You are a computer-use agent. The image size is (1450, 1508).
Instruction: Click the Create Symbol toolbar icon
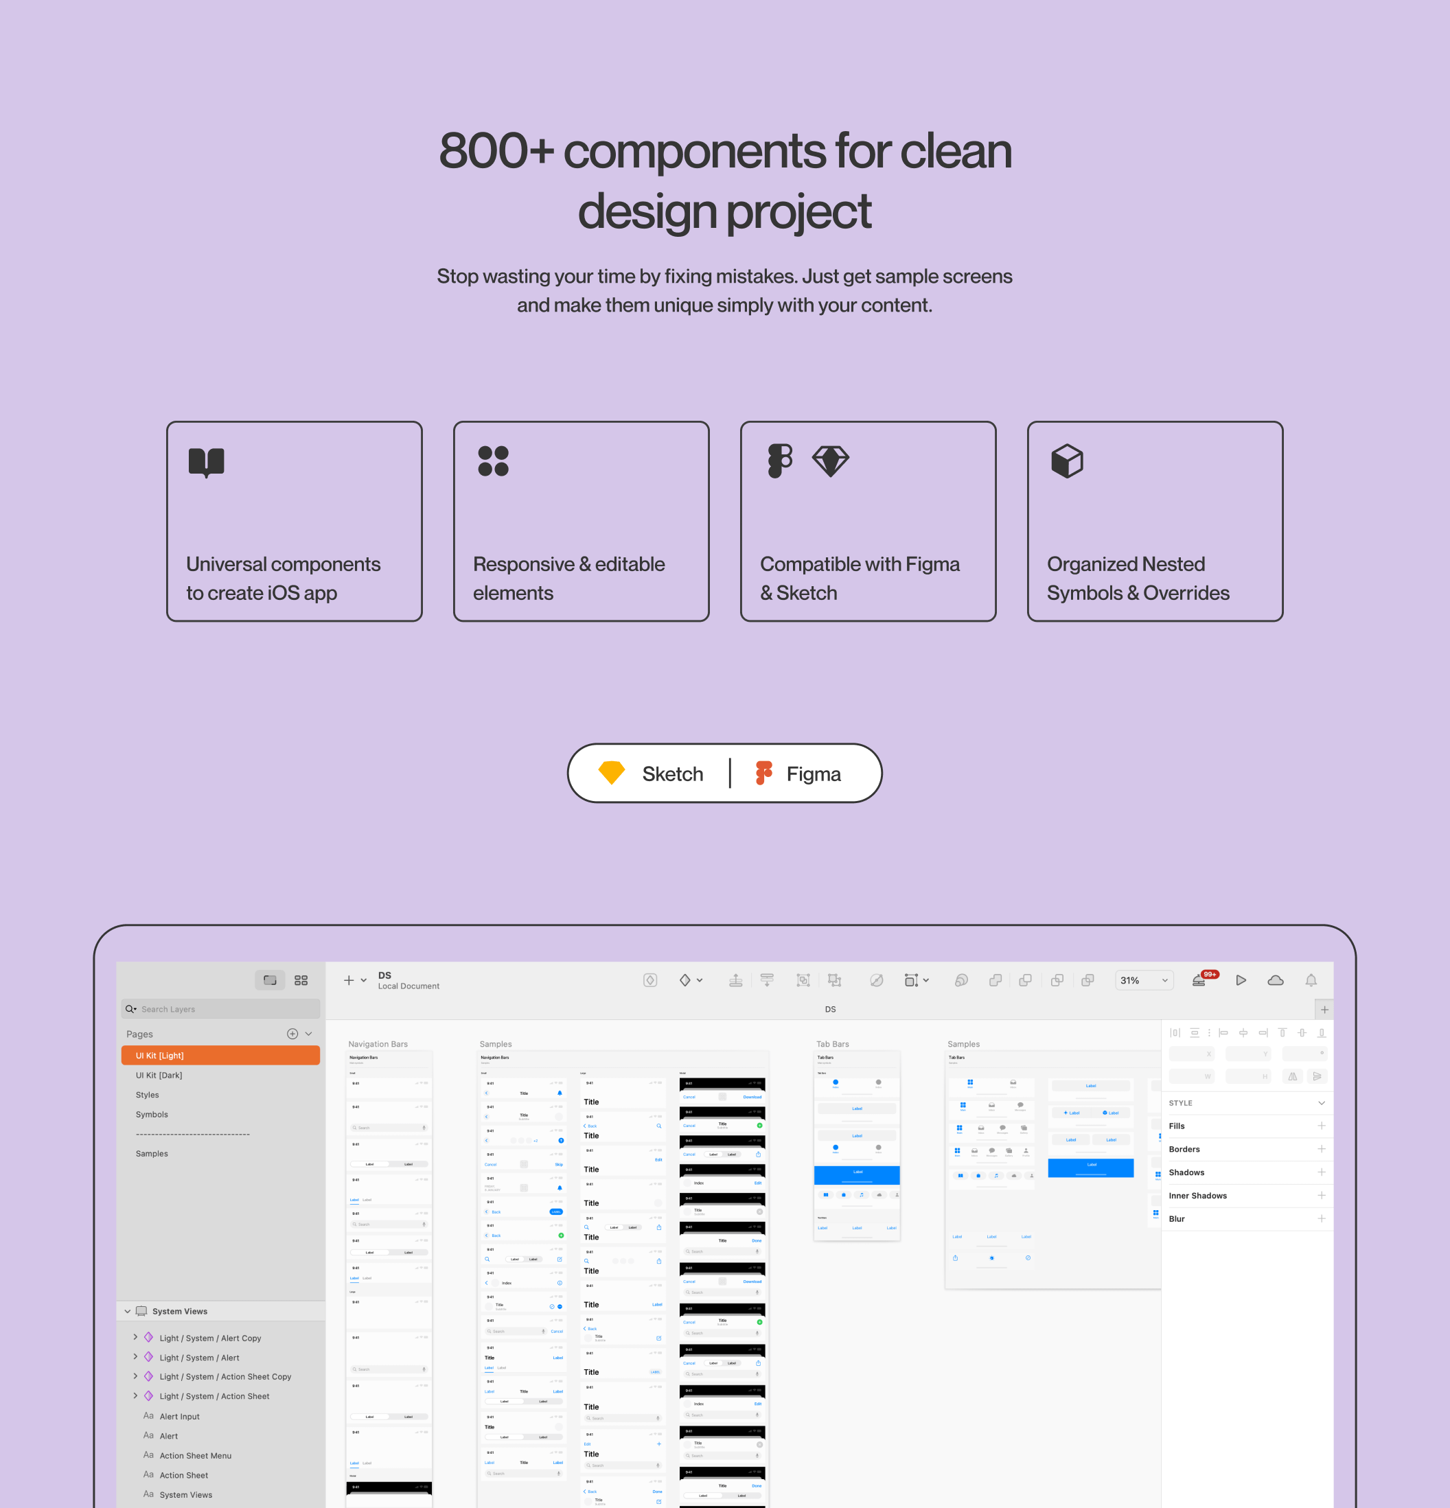point(650,980)
